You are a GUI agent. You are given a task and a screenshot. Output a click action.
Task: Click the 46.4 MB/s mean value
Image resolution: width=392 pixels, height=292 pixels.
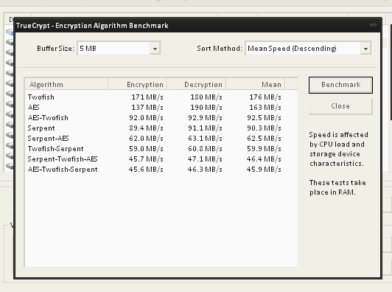264,159
